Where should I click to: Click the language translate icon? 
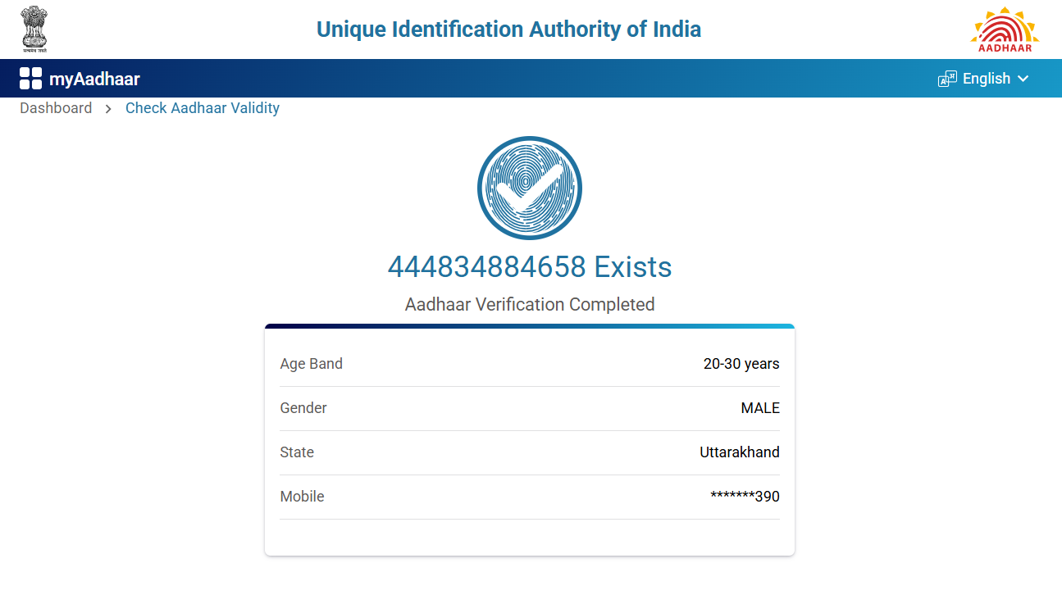click(947, 79)
